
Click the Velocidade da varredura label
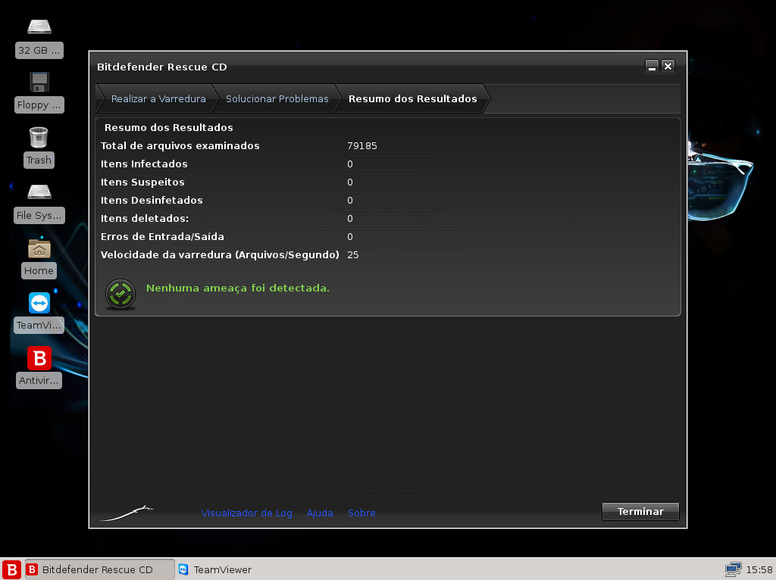coord(220,255)
